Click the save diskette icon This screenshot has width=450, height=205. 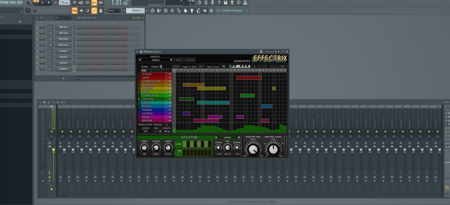225,3
